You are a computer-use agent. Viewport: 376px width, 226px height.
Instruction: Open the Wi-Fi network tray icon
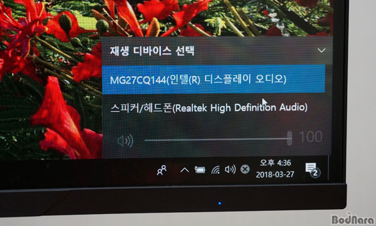coord(216,169)
